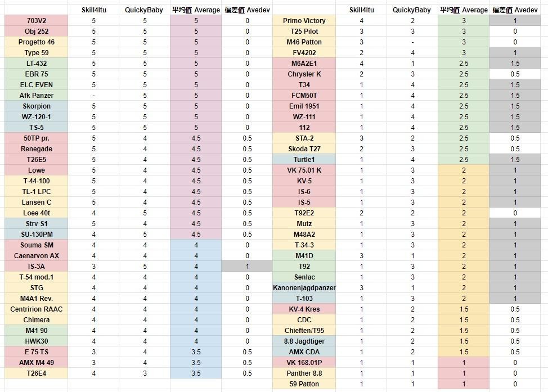
Task: Click the right QuickyBaby column header
Action: coord(412,10)
